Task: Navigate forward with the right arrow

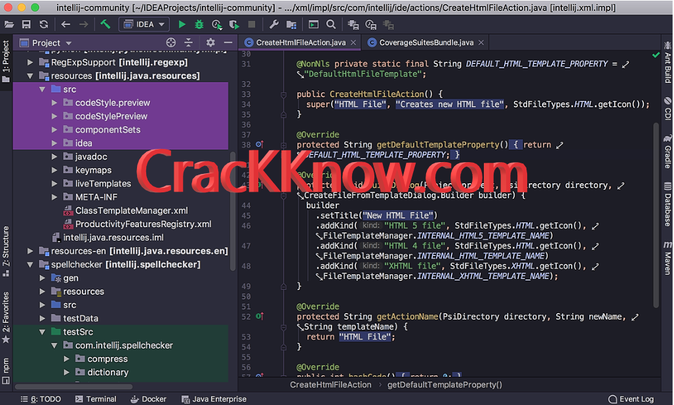Action: pyautogui.click(x=84, y=24)
